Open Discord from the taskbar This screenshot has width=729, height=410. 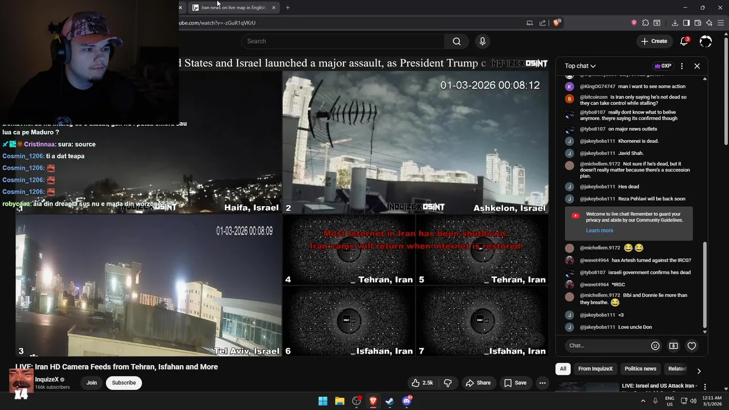point(407,401)
